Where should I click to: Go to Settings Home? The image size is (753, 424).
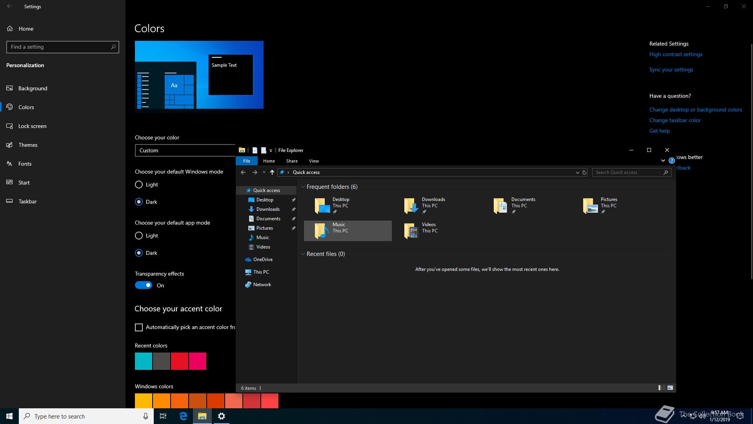point(63,29)
